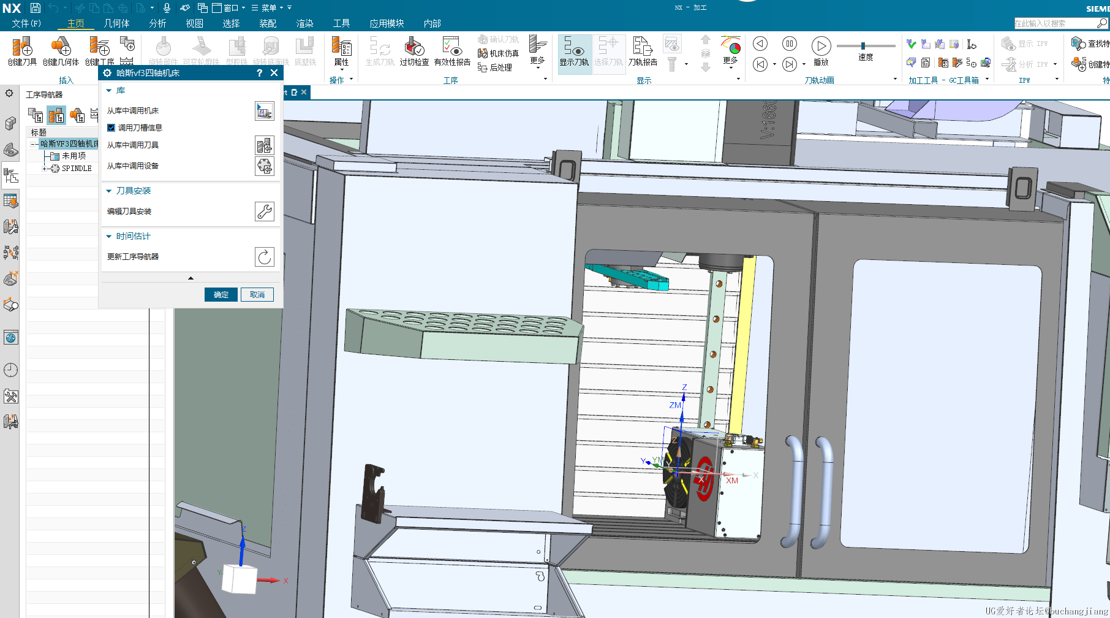Save the file with the disk icon
The height and width of the screenshot is (618, 1110).
pyautogui.click(x=36, y=8)
